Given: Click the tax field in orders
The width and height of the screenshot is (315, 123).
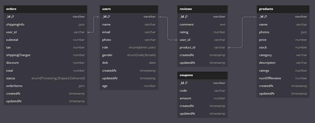Looking at the screenshot, I should point(46,47).
